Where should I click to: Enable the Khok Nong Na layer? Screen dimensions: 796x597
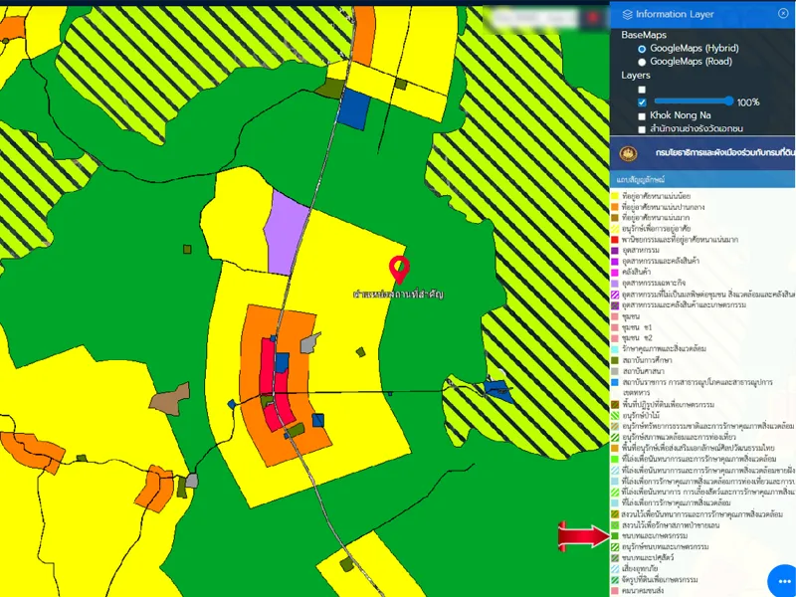[642, 116]
